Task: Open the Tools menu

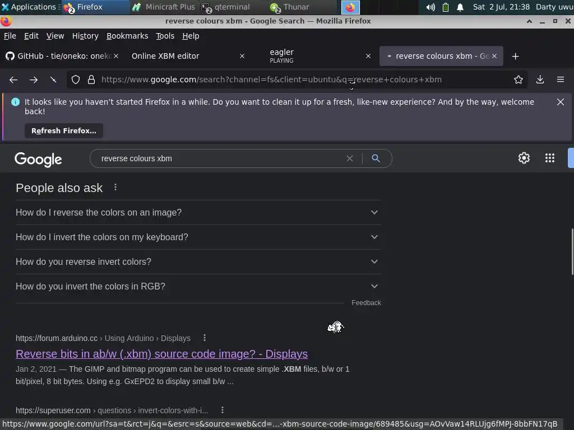Action: coord(165,36)
